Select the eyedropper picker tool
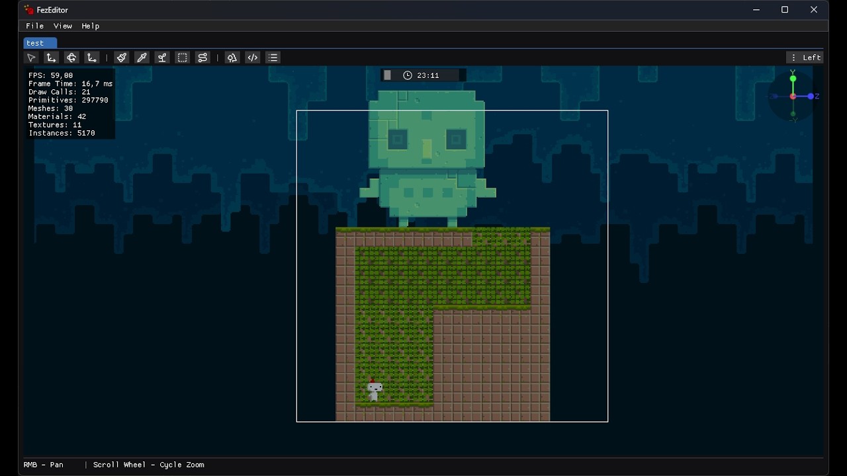The image size is (847, 476). coord(142,58)
